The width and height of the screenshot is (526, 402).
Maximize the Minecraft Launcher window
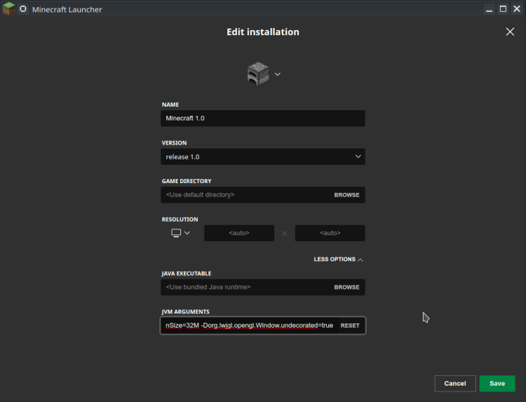pyautogui.click(x=503, y=9)
